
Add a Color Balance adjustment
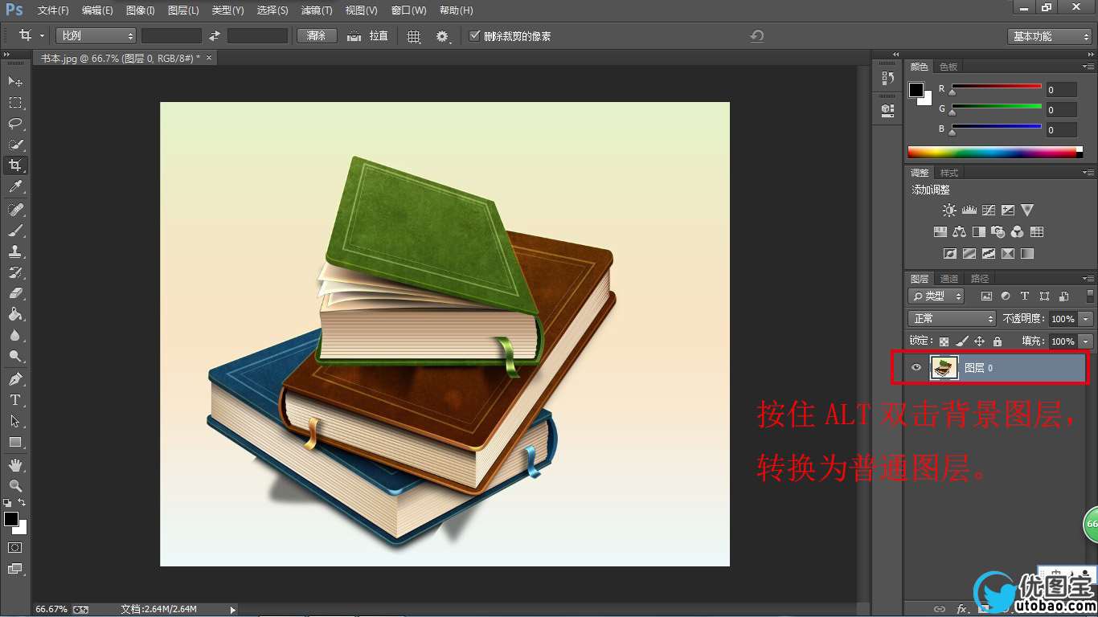coord(959,232)
